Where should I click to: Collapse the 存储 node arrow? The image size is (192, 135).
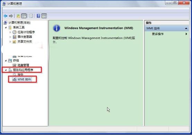coord(6,61)
